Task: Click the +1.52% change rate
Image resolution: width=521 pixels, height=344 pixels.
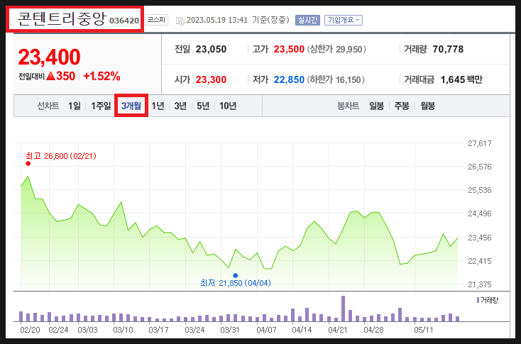Action: click(x=102, y=76)
